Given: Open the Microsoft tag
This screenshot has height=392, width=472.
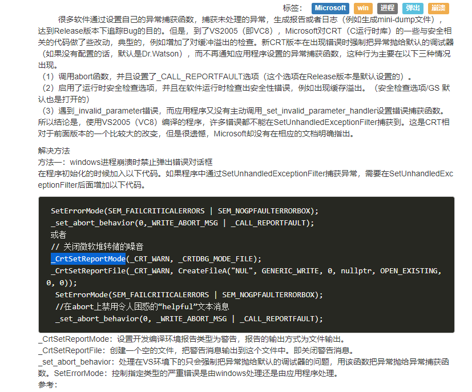Looking at the screenshot, I should (x=330, y=8).
